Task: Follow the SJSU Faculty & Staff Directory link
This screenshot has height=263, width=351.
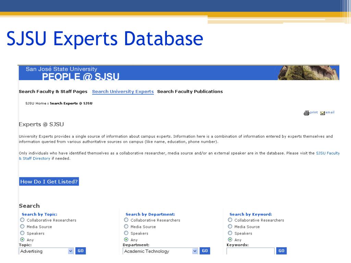Action: (328, 153)
